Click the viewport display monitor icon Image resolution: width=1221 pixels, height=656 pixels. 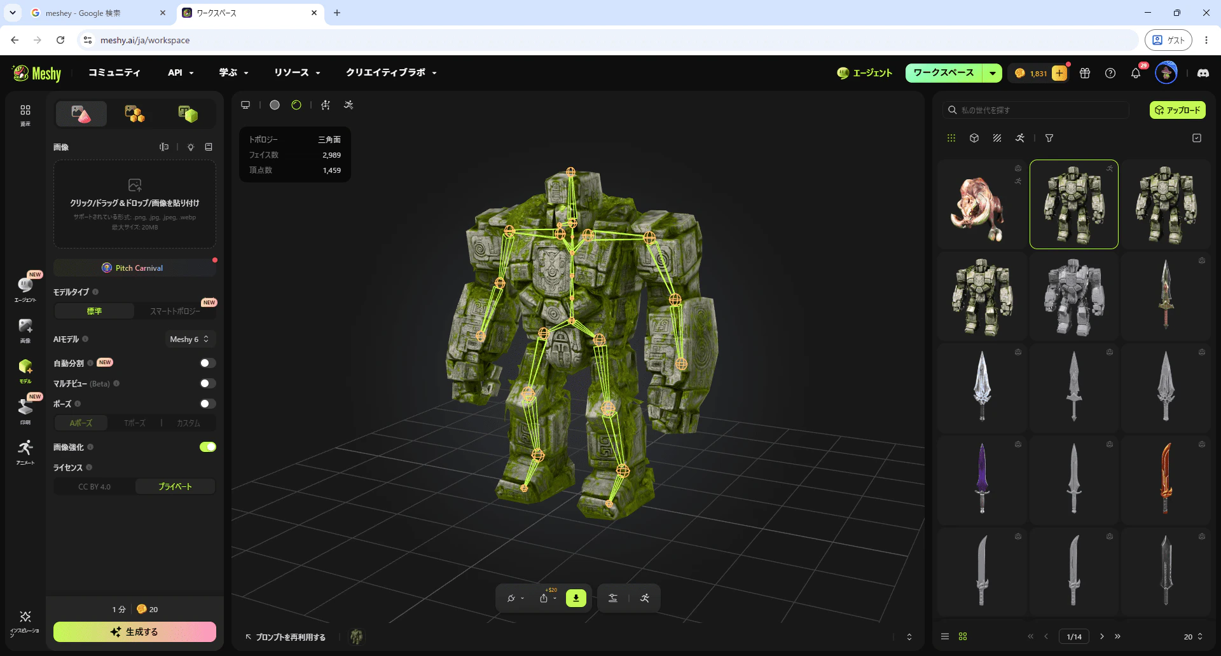245,105
